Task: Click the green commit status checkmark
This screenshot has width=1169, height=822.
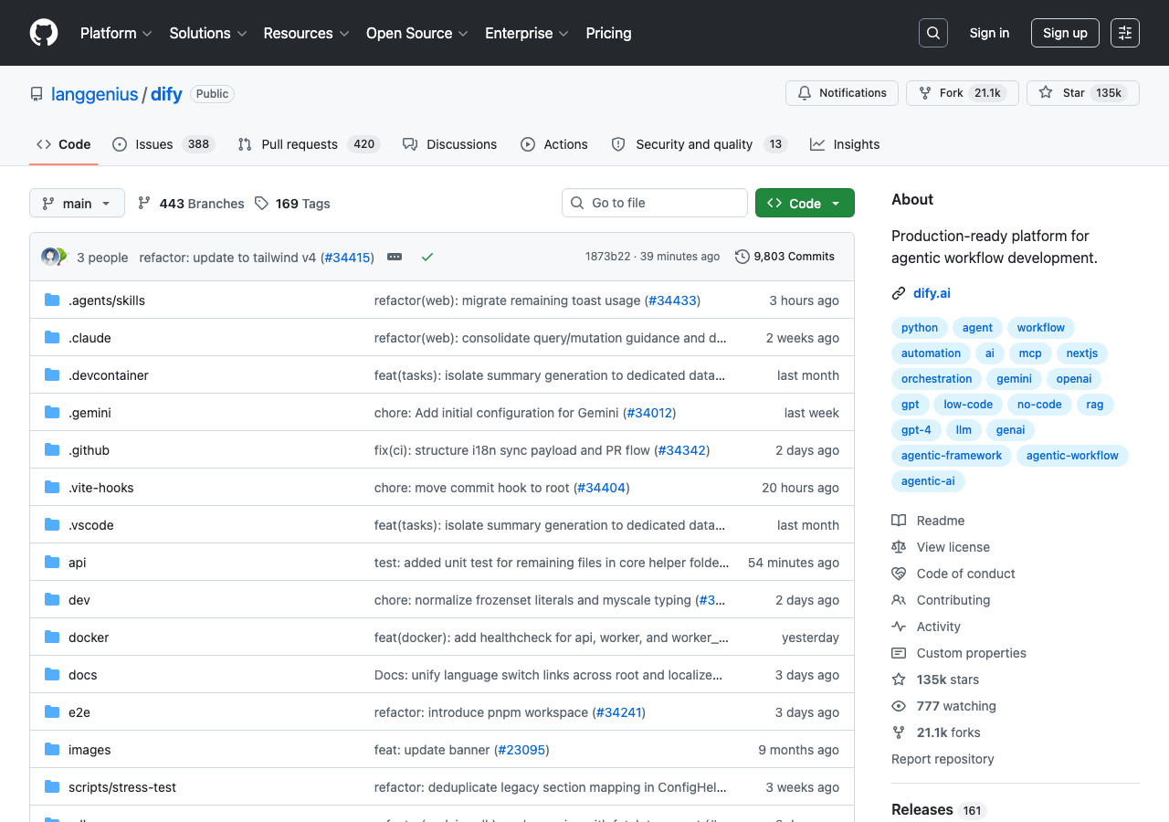Action: [x=427, y=257]
